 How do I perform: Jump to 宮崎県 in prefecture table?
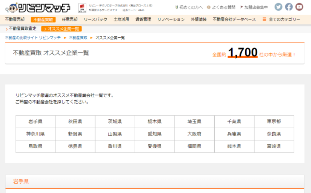point(274,146)
